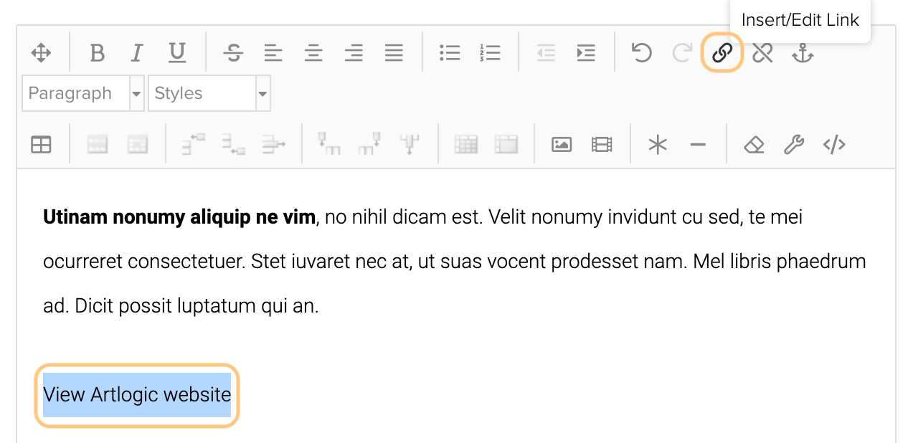Justify the text
This screenshot has height=443, width=913.
(x=394, y=52)
